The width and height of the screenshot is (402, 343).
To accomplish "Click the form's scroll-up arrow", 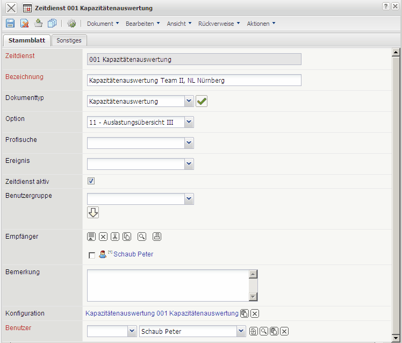I will [396, 53].
